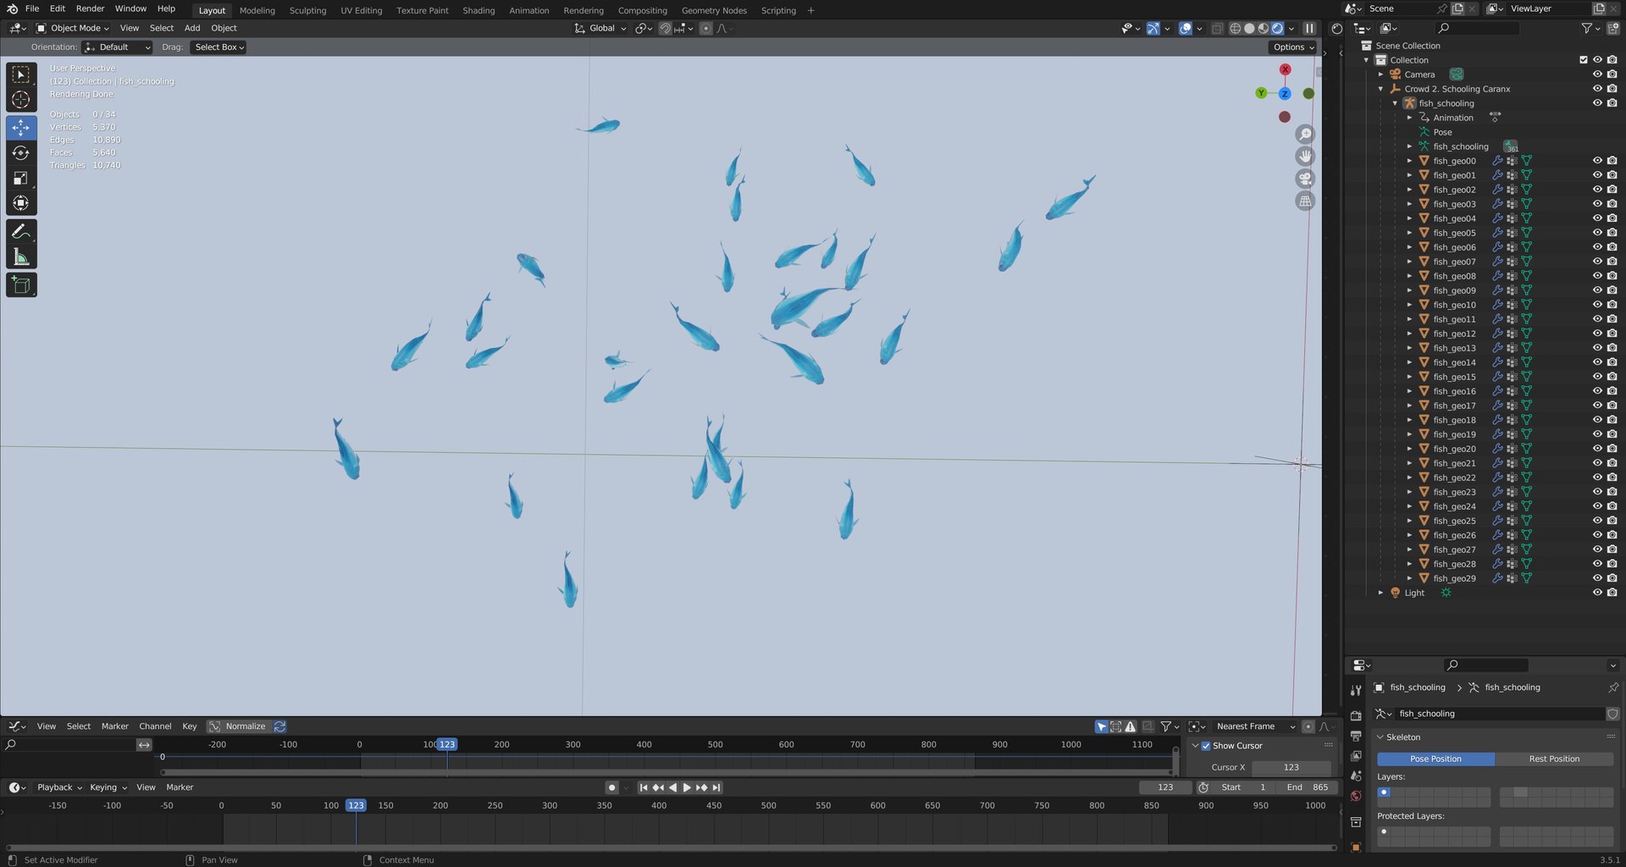The width and height of the screenshot is (1626, 867).
Task: Toggle Collection exclude checkbox in outliner
Action: click(x=1583, y=60)
